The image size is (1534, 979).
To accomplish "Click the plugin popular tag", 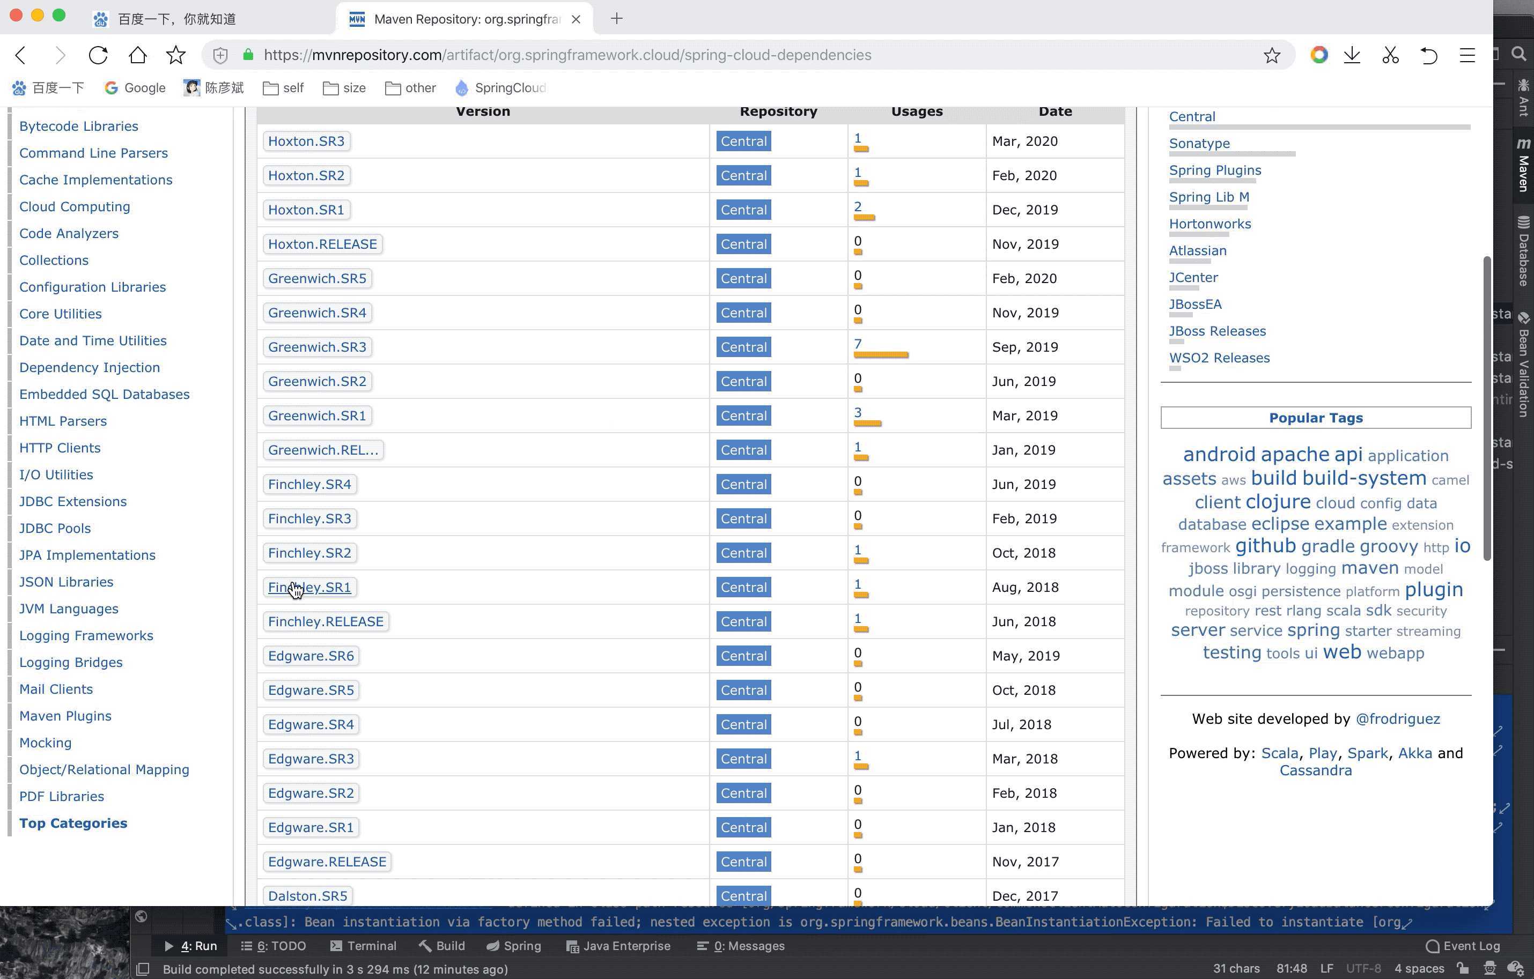I will tap(1433, 590).
